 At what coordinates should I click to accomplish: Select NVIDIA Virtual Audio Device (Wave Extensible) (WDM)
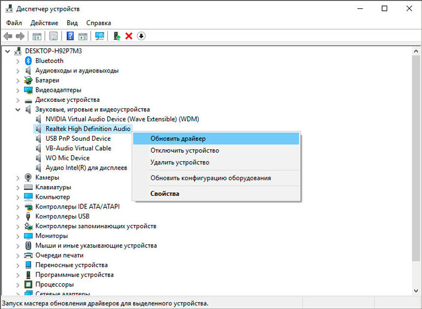click(x=122, y=119)
